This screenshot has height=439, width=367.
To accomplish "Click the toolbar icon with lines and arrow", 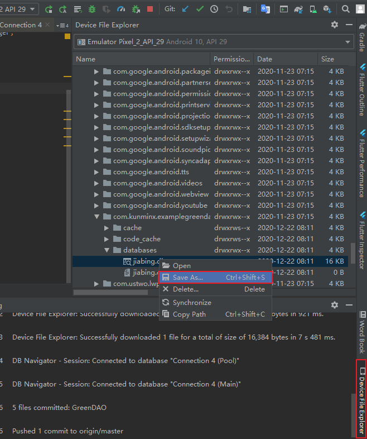I will click(78, 9).
